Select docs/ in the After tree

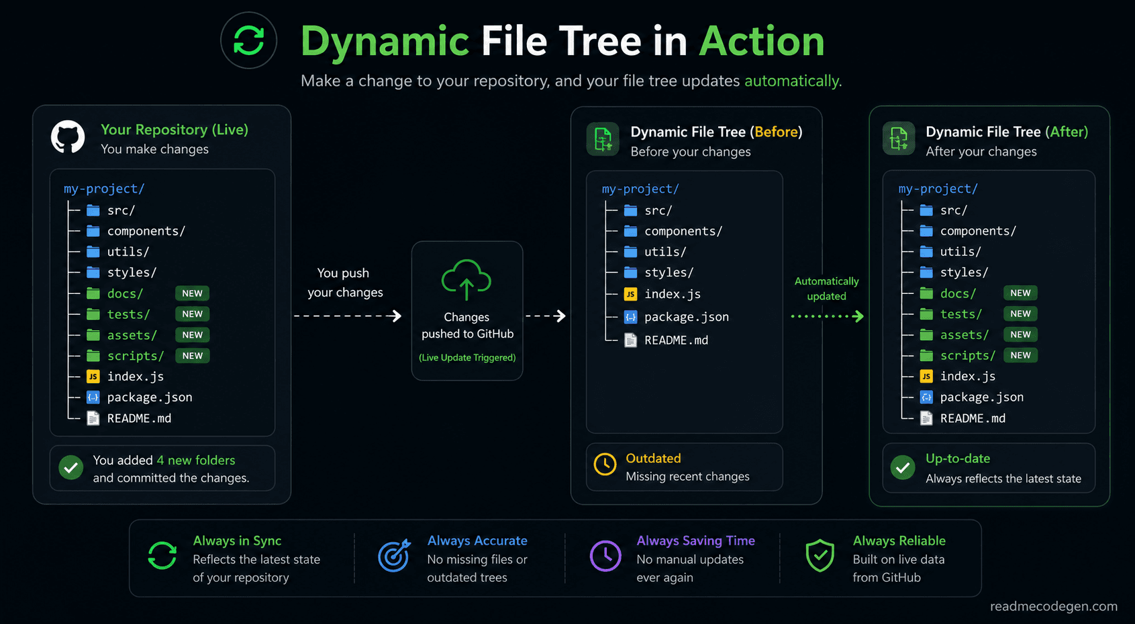(x=958, y=294)
